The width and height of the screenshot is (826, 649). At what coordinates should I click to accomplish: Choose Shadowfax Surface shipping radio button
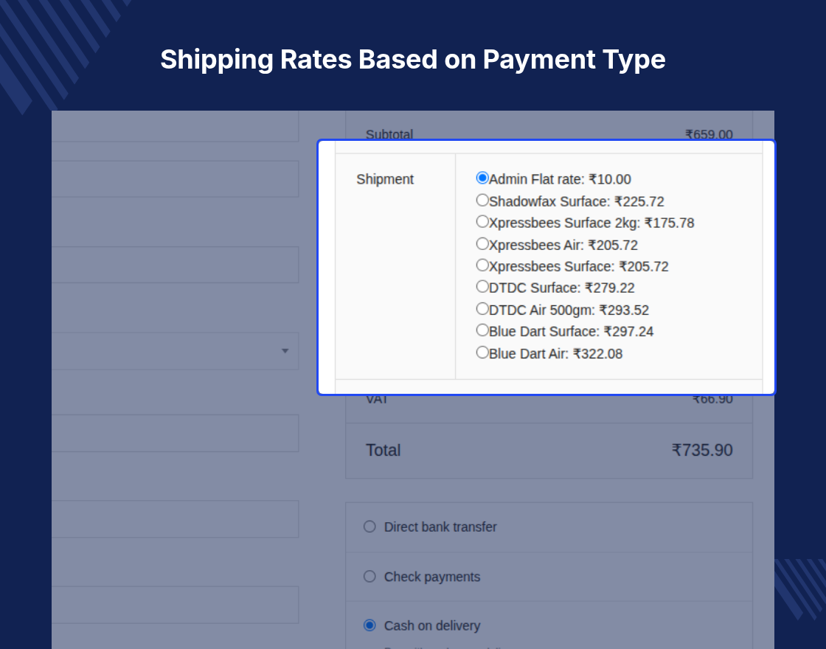pos(482,200)
